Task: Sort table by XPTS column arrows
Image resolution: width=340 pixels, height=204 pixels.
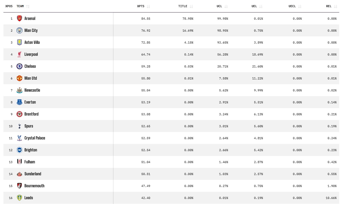Action: pyautogui.click(x=148, y=6)
